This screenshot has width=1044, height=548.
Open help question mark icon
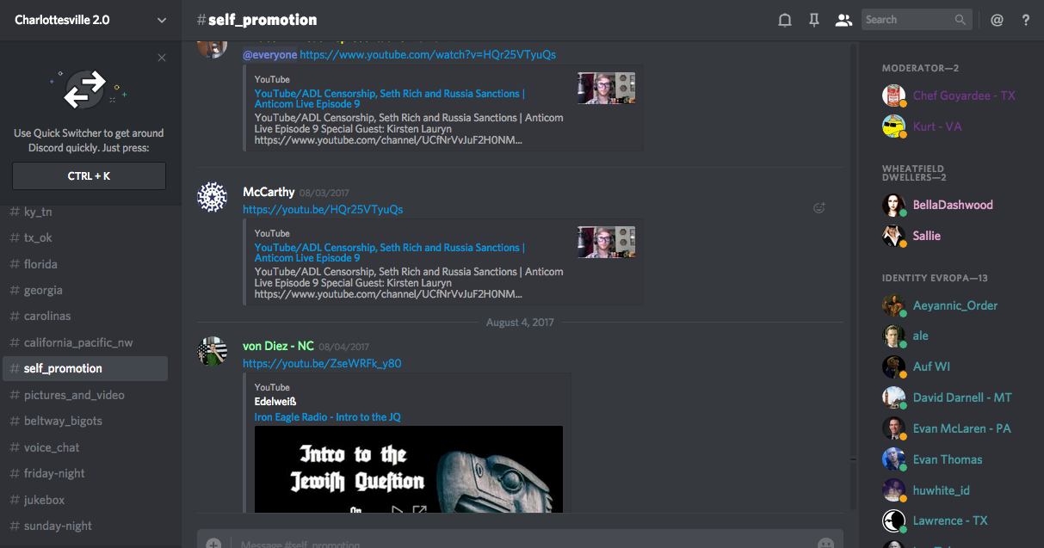point(1026,20)
